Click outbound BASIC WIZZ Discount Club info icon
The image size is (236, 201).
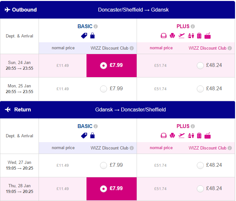(132, 48)
